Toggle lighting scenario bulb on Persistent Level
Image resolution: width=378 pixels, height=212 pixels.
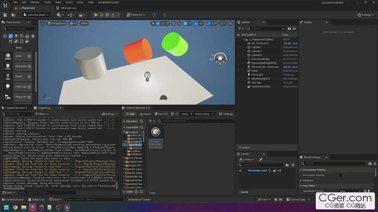[270, 170]
